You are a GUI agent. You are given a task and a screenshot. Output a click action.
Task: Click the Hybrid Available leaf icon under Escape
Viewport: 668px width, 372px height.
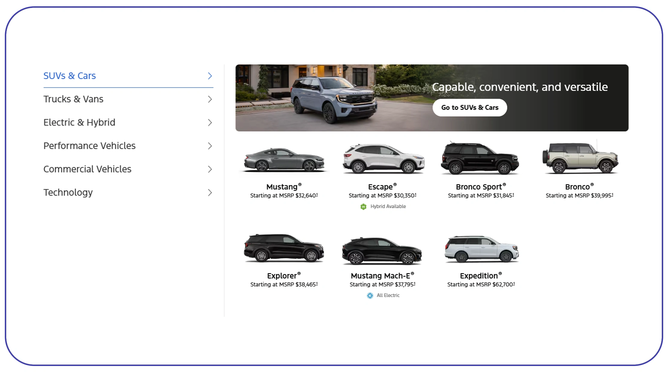pyautogui.click(x=364, y=206)
